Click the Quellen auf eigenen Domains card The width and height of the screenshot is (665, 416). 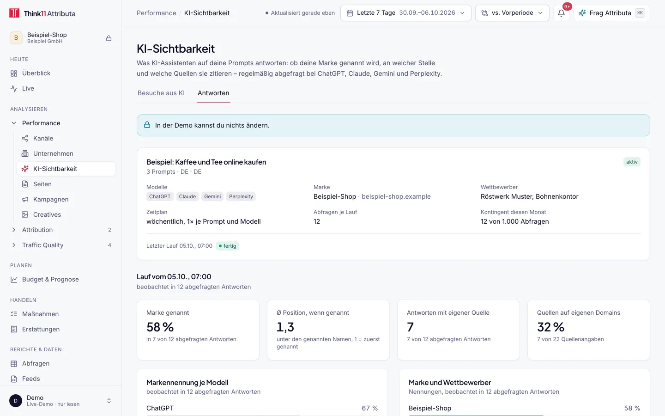(589, 330)
